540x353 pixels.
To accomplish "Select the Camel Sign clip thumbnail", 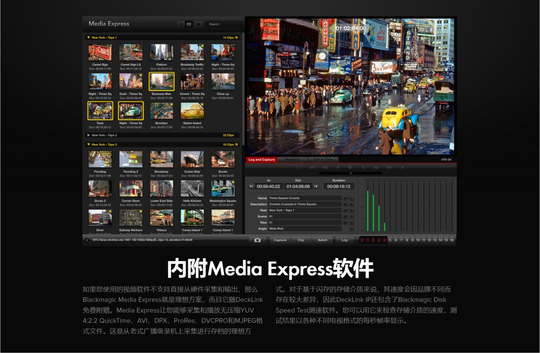I will point(100,52).
